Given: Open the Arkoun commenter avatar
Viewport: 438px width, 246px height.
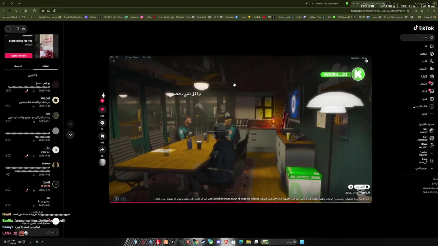Looking at the screenshot, I should tap(56, 165).
